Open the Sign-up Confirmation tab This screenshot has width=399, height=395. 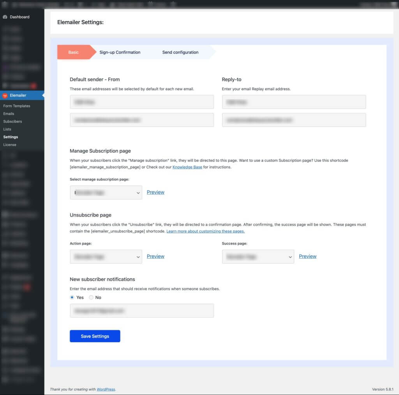tap(120, 52)
